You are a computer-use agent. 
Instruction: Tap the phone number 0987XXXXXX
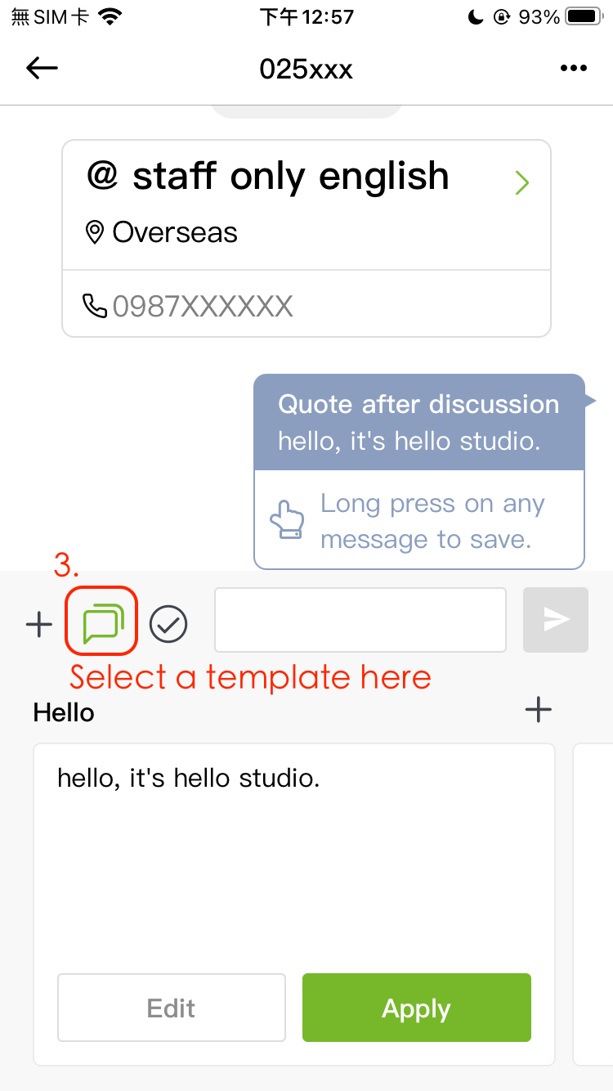point(203,306)
